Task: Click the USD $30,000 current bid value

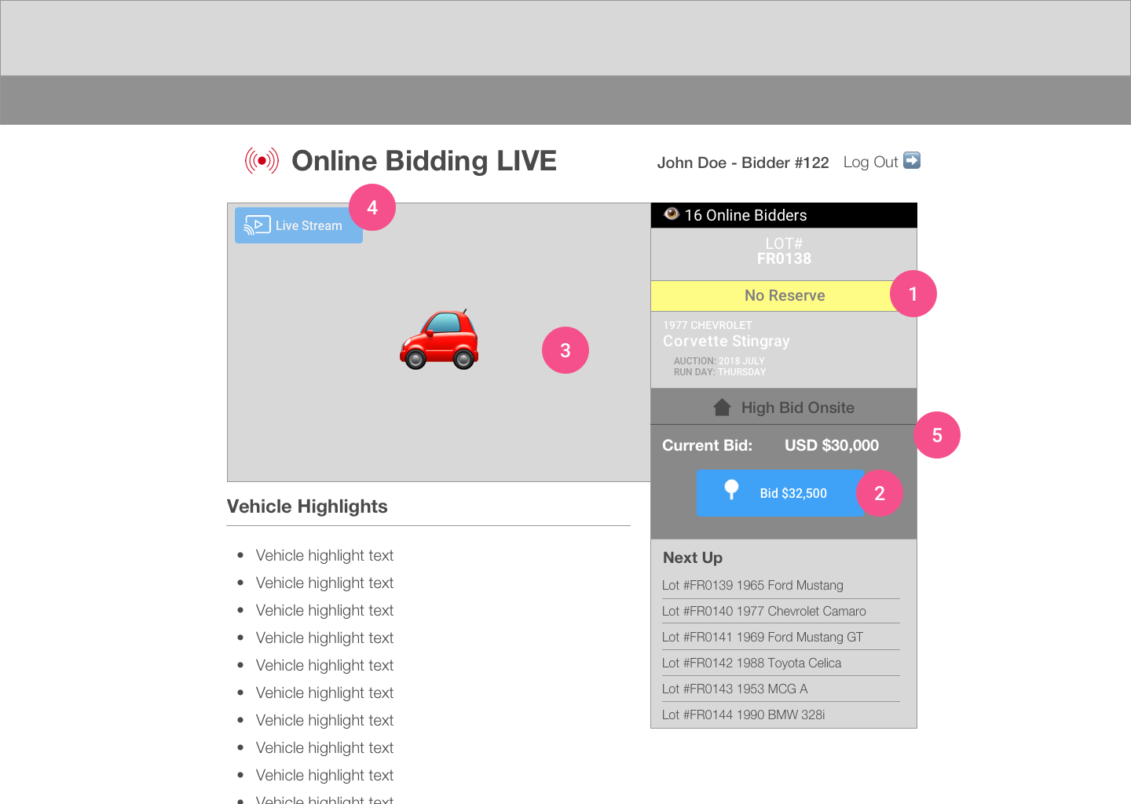Action: point(832,445)
